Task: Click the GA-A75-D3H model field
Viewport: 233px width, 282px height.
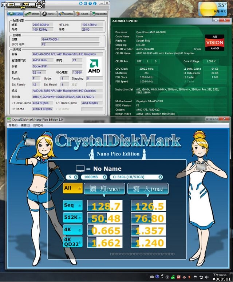Action: (x=70, y=39)
